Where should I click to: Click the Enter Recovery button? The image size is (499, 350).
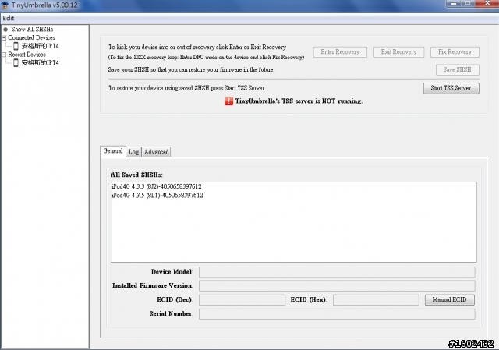pos(340,52)
